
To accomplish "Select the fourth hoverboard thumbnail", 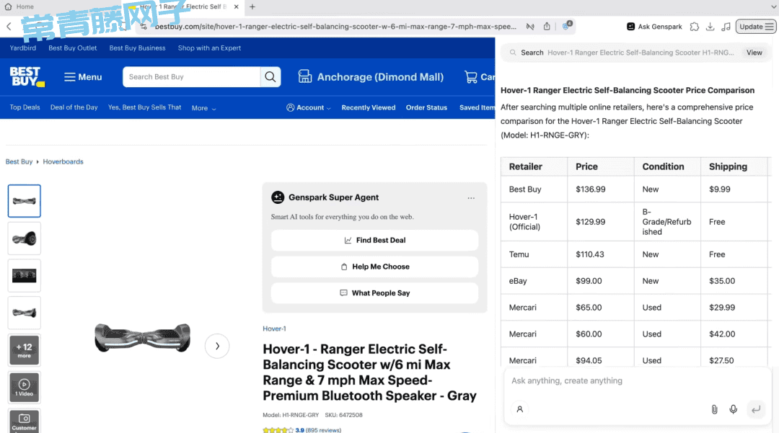I will click(x=25, y=313).
